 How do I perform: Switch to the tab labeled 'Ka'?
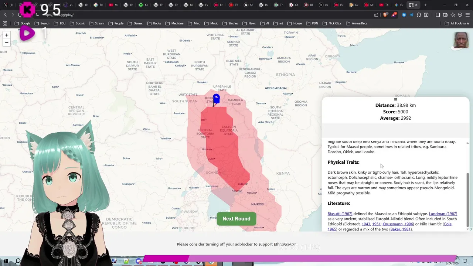pos(143,5)
